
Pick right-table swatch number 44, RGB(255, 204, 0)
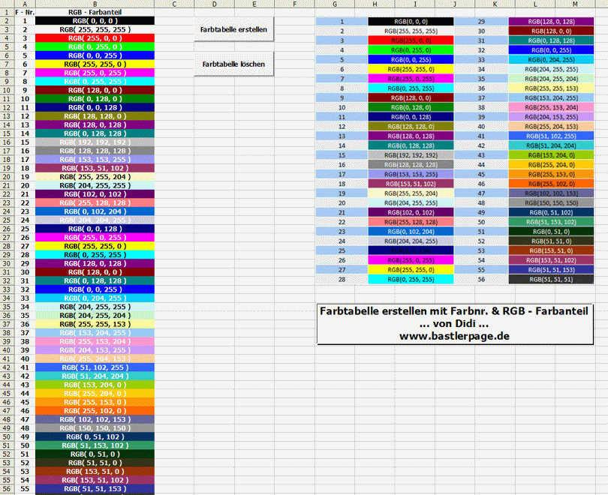tap(551, 165)
